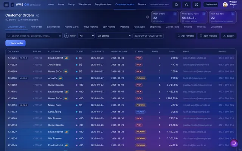Viewport: 242px width, 151px height.
Task: Click order number 4758336
Action: (x=12, y=139)
